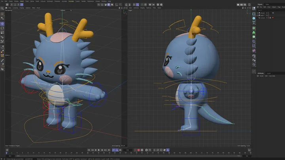285x160 pixels.
Task: Toggle the coordinate system icon beside Z axis
Action: point(22,5)
